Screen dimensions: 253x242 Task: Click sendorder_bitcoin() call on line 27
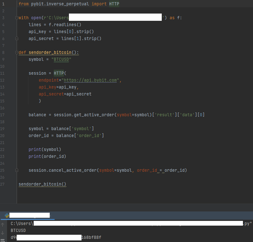pyautogui.click(x=42, y=184)
